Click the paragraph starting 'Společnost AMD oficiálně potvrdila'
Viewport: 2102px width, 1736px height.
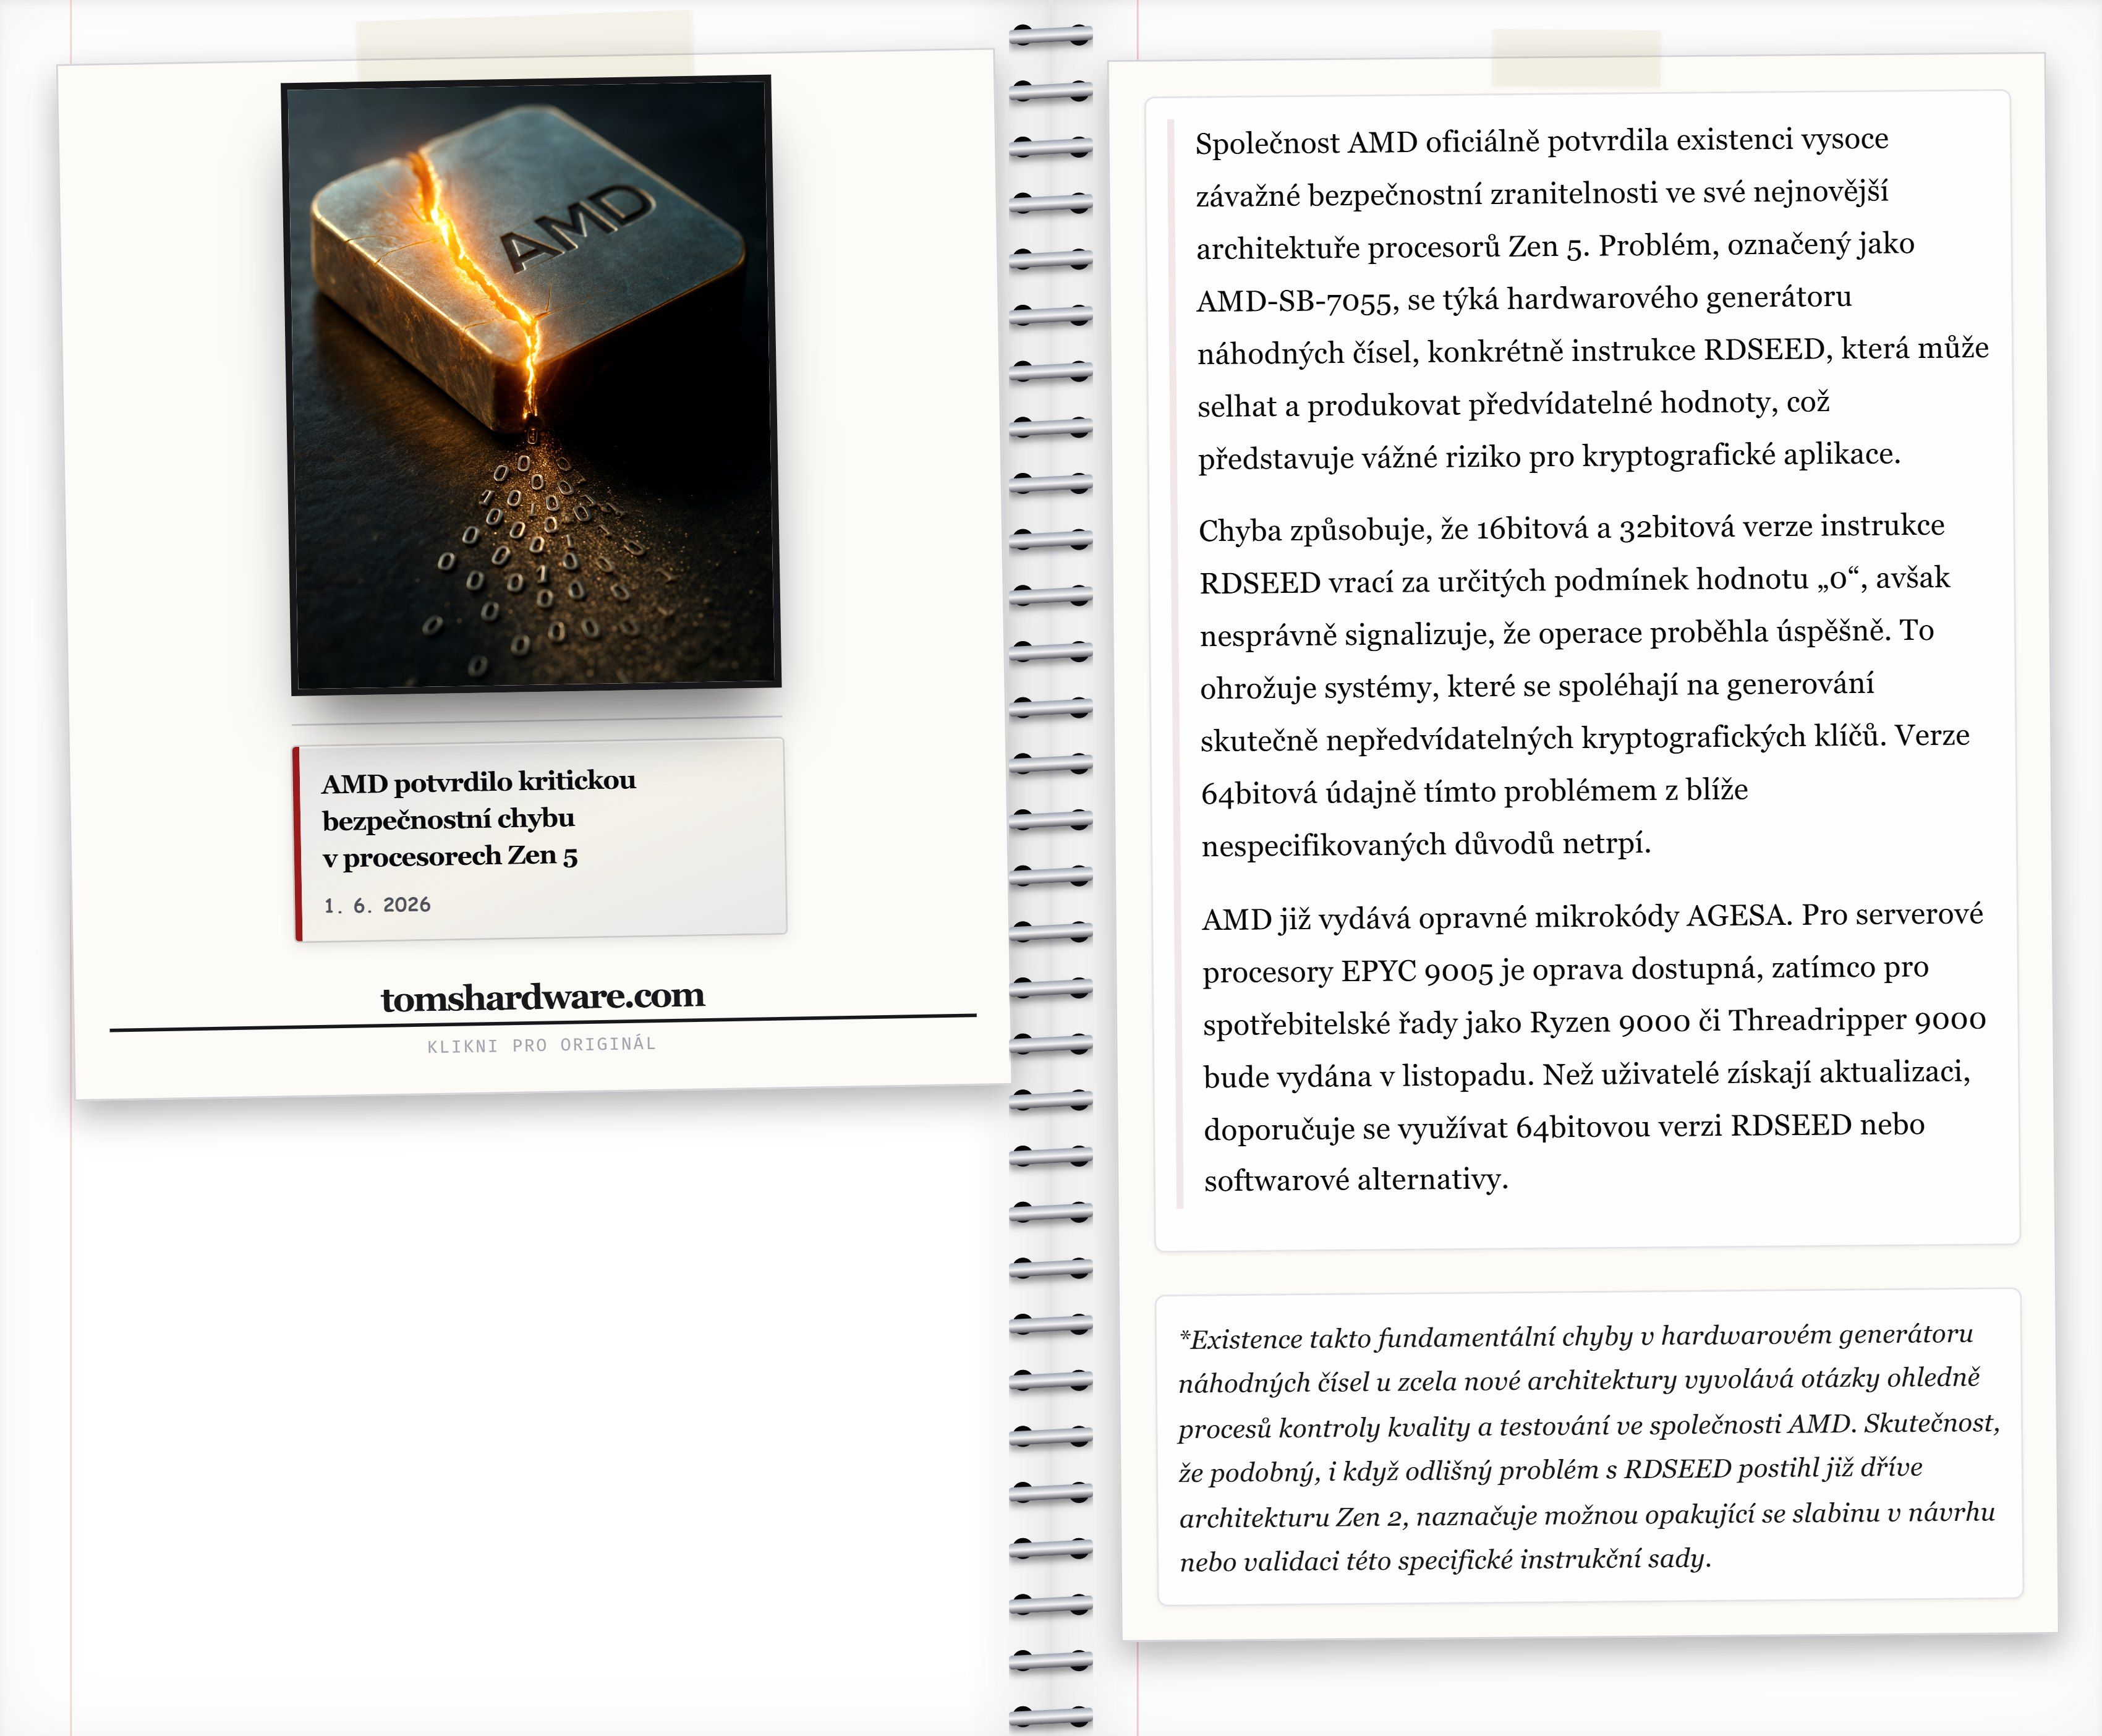point(1592,298)
